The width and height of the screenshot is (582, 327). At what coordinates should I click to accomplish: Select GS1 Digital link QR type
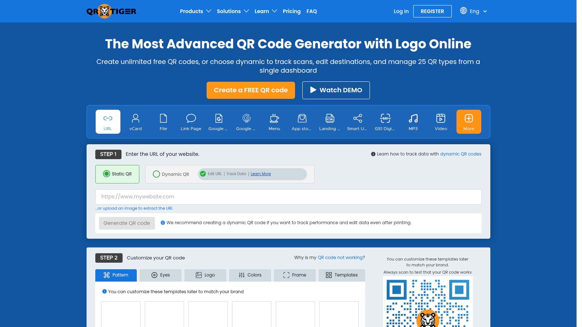point(385,122)
